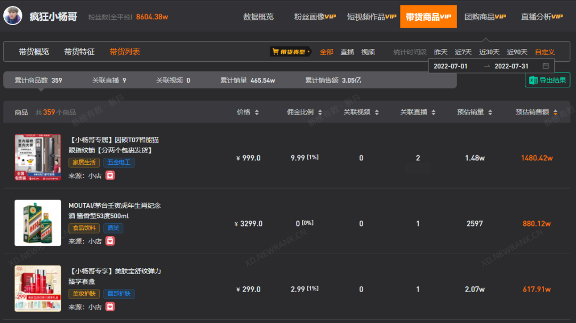The height and width of the screenshot is (323, 576).
Task: Click the 疯狂小杨哥 account name
Action: click(x=53, y=17)
